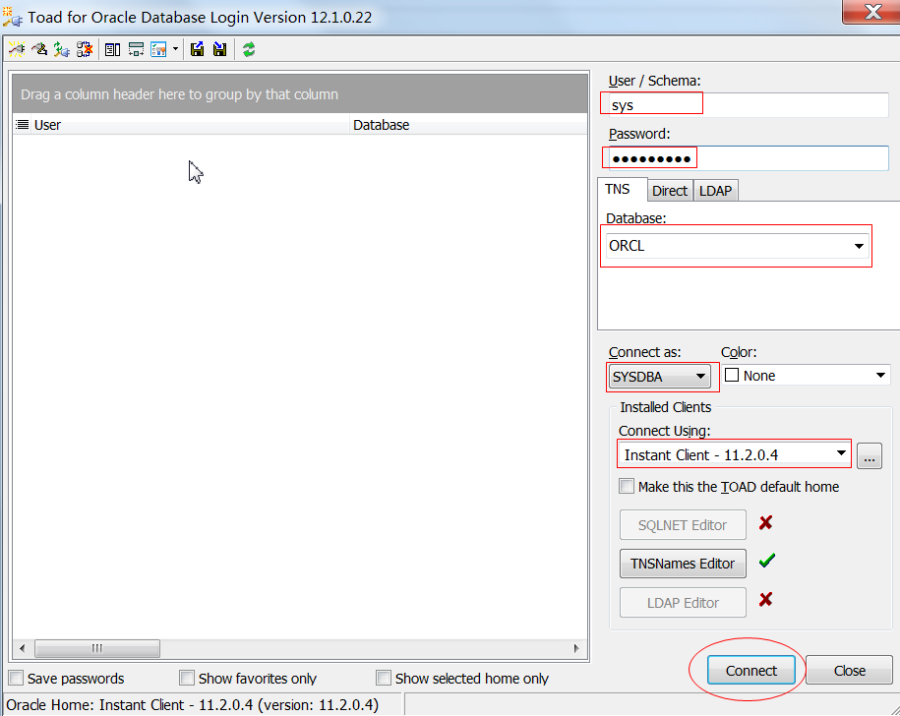
Task: Open the Database ORCL dropdown
Action: [859, 246]
